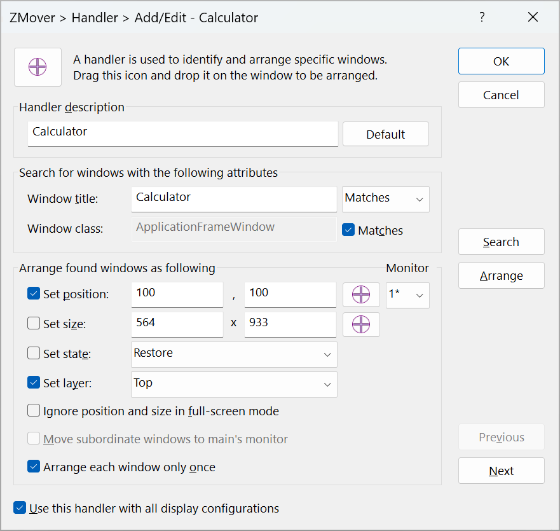This screenshot has width=560, height=531.
Task: Enable the Set state checkbox
Action: 34,353
